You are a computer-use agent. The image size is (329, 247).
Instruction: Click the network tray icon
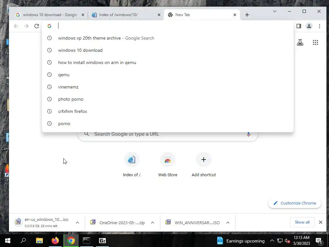point(280,241)
